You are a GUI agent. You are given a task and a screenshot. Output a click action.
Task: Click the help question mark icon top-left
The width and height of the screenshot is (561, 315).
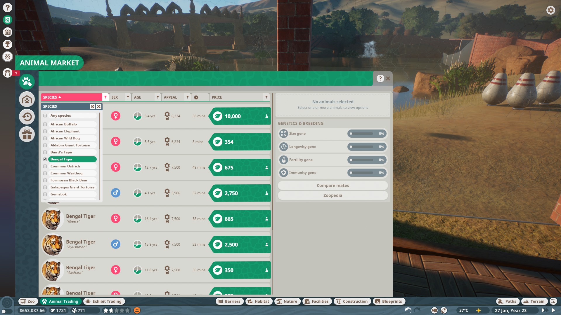pos(8,8)
